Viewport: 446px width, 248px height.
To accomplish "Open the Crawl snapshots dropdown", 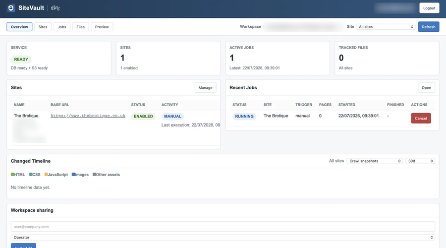I will coord(375,161).
